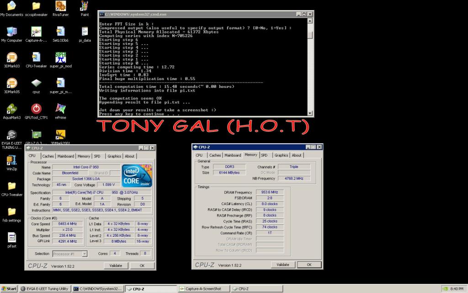Click OK in right CPU-Z window
Image resolution: width=468 pixels, height=293 pixels.
coord(309,265)
